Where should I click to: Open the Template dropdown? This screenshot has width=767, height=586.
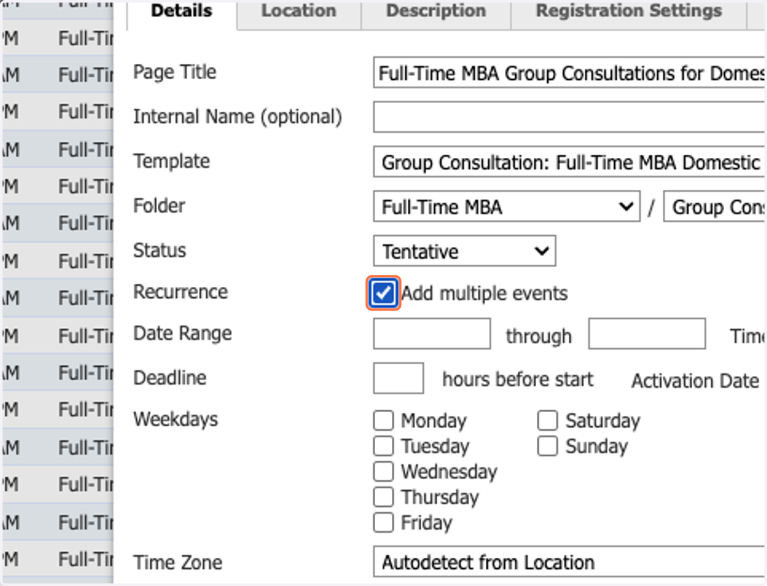point(570,162)
